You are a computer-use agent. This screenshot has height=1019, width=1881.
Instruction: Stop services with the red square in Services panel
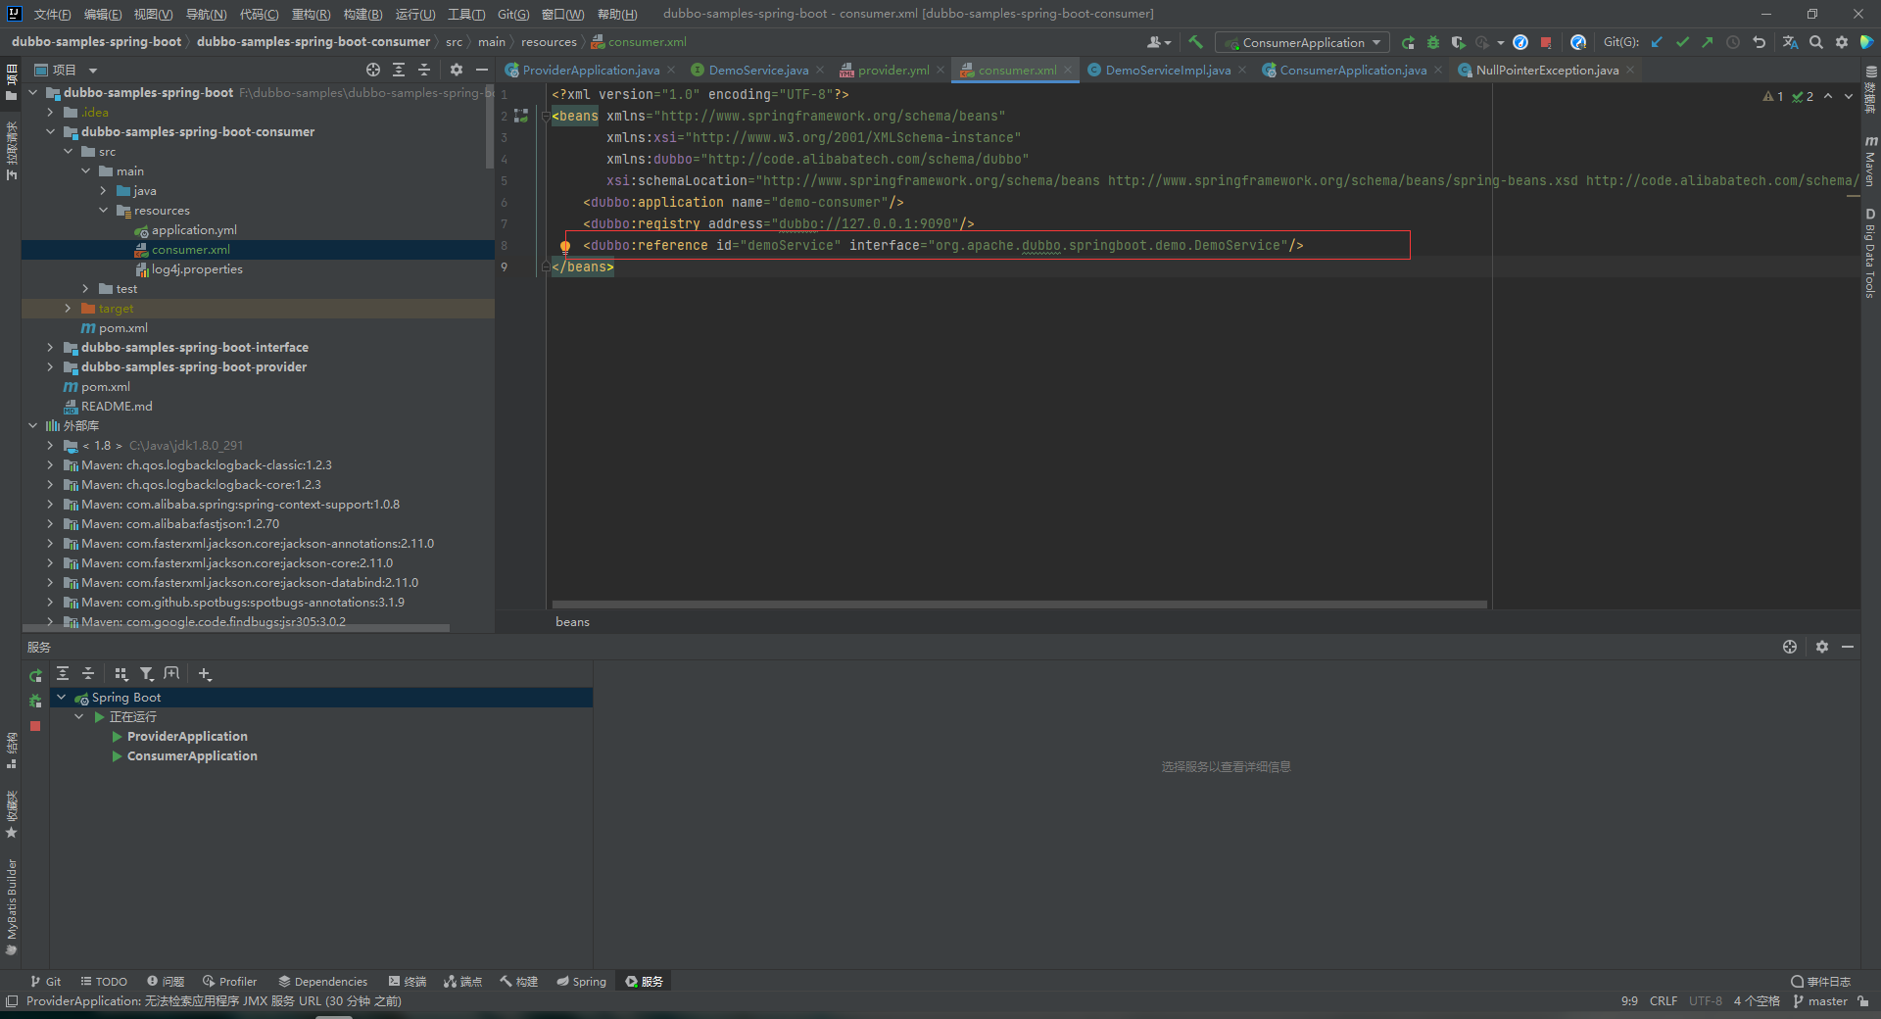tap(35, 726)
